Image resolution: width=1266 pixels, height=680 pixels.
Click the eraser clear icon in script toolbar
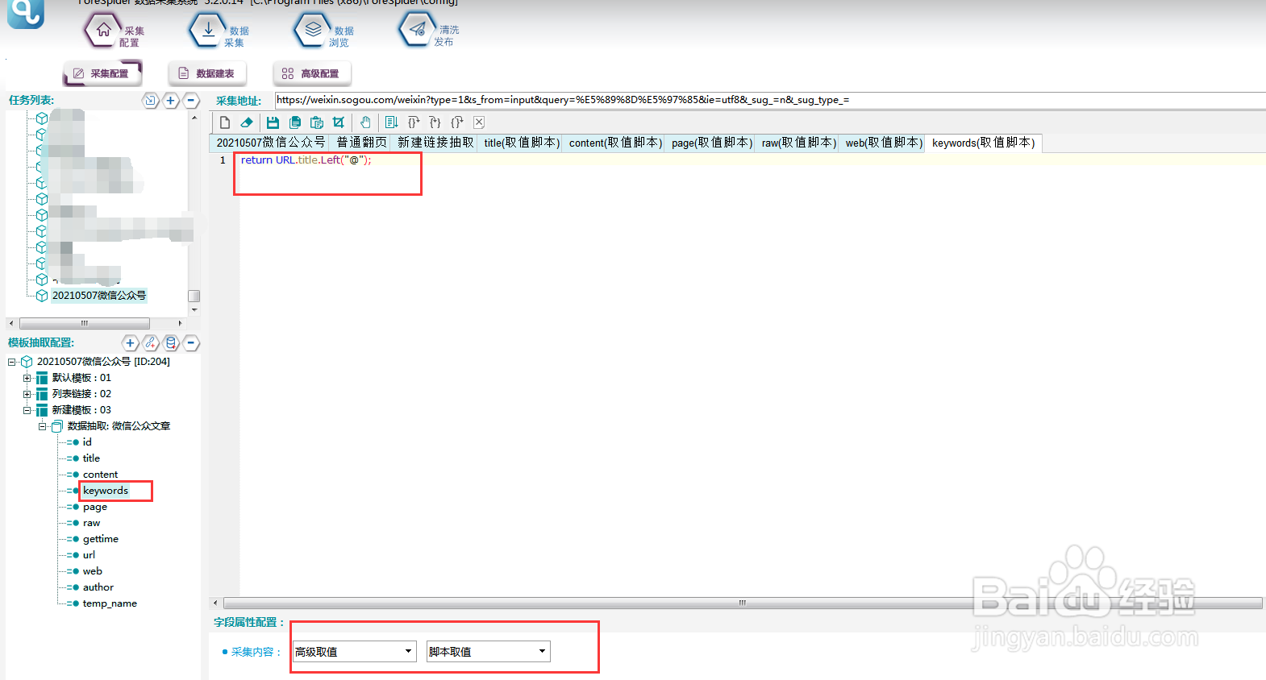point(248,122)
